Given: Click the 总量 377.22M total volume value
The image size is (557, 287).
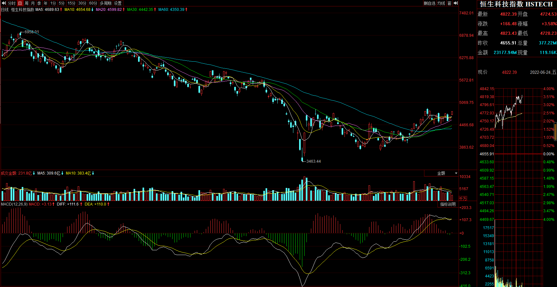Looking at the screenshot, I should [548, 43].
